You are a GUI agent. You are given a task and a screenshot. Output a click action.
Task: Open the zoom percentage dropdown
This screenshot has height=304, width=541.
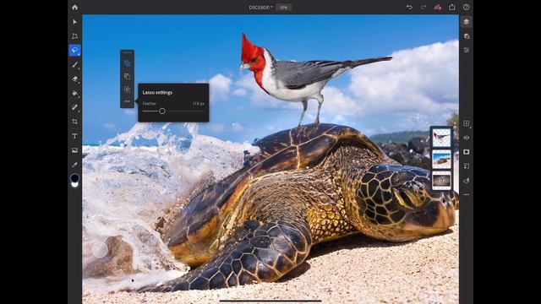click(x=284, y=8)
